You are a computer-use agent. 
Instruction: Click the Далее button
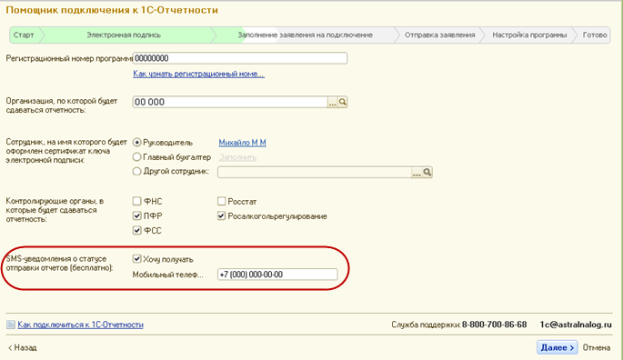click(557, 347)
